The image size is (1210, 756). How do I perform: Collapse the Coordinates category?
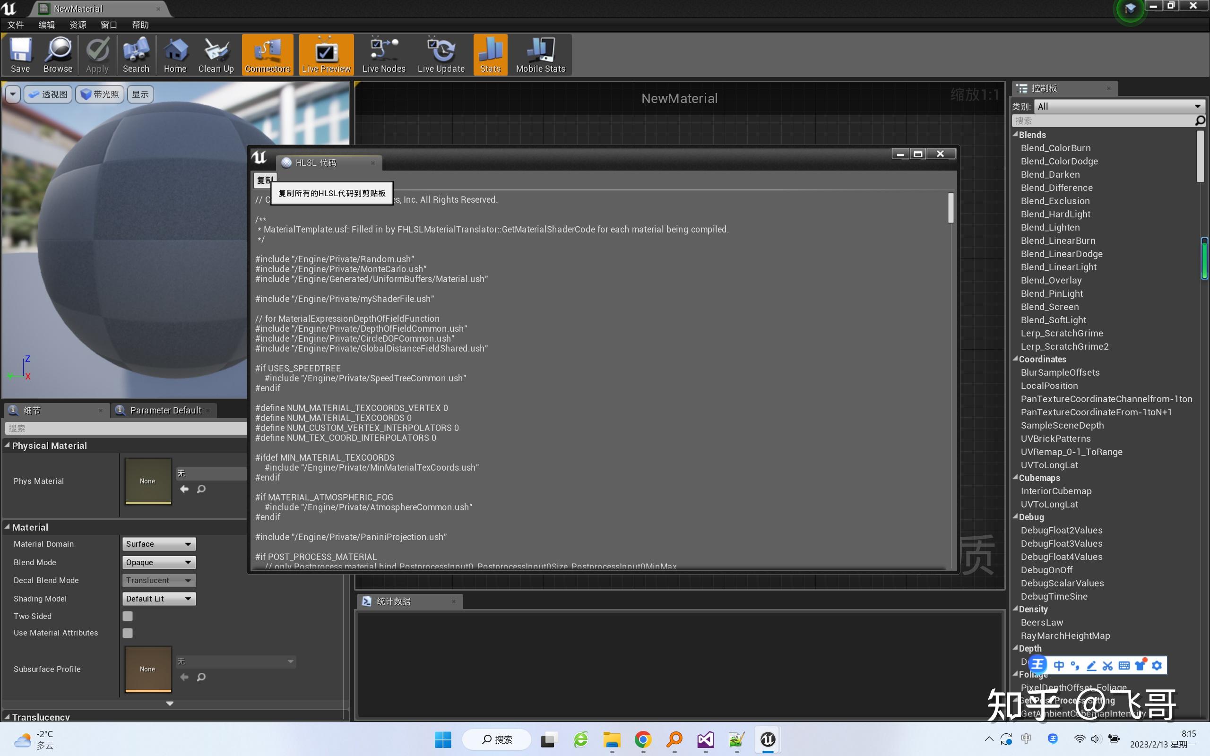[1015, 359]
